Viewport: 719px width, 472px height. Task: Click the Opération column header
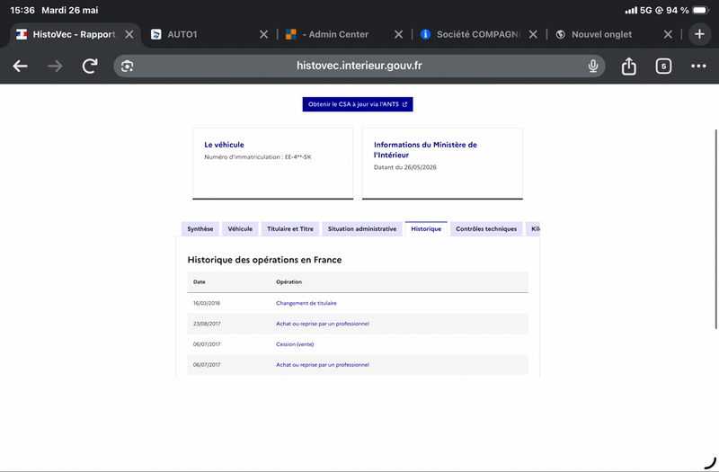(288, 282)
